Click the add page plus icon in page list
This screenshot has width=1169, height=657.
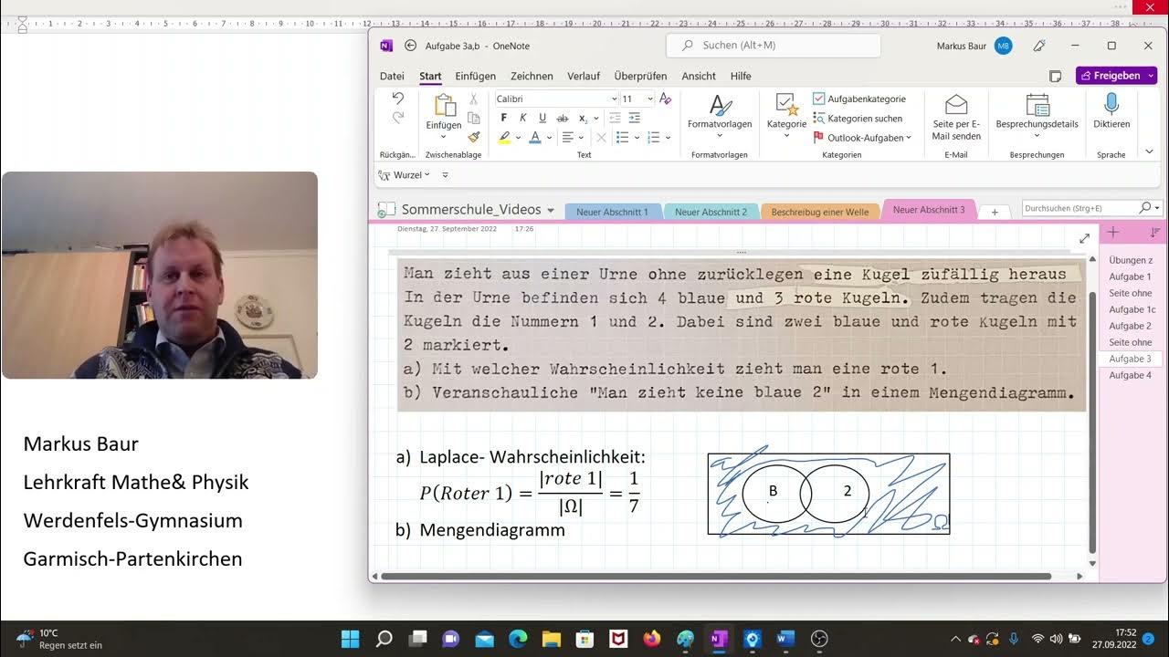[x=1113, y=234]
